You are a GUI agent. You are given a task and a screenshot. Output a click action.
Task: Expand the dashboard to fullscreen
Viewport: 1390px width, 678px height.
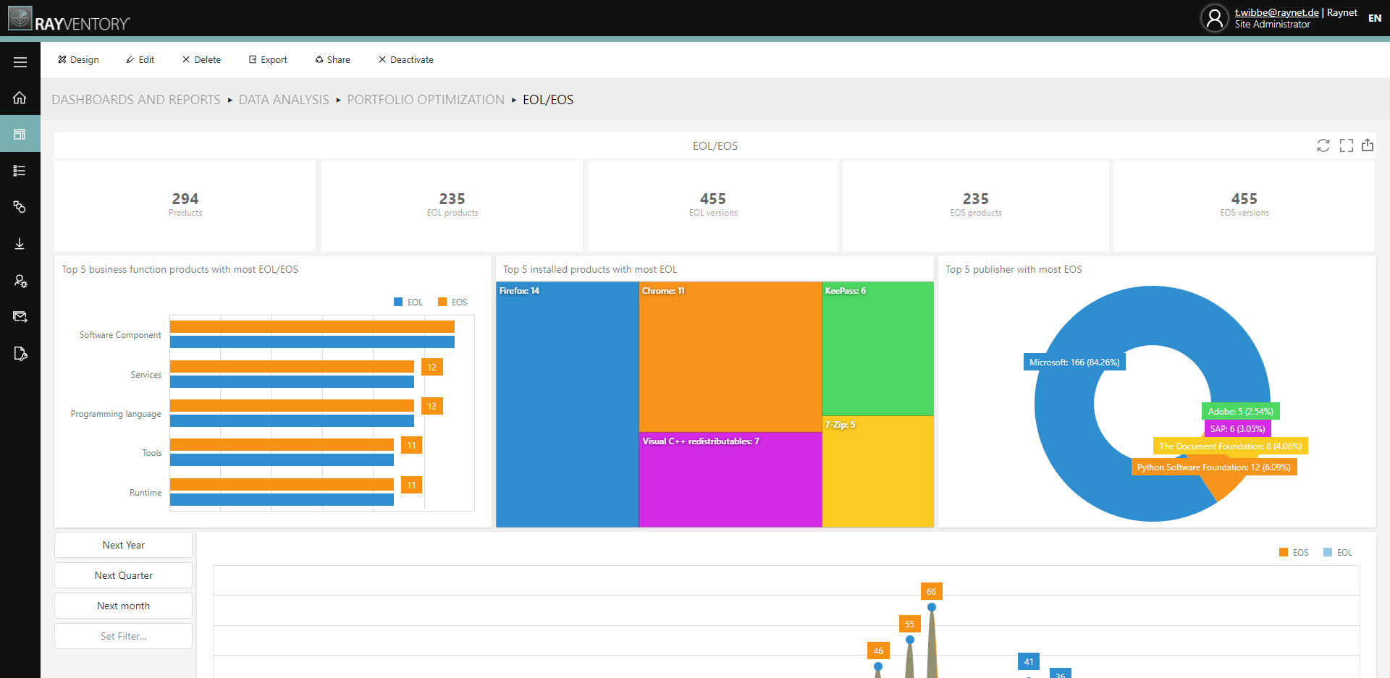1347,145
